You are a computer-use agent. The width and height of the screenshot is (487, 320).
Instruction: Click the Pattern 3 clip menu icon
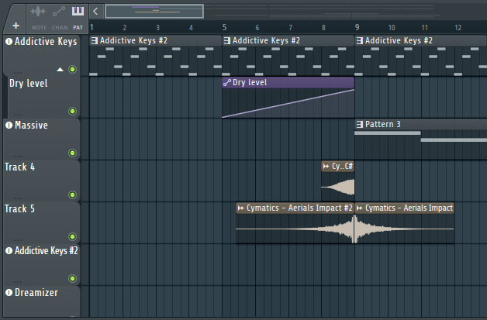coord(360,124)
